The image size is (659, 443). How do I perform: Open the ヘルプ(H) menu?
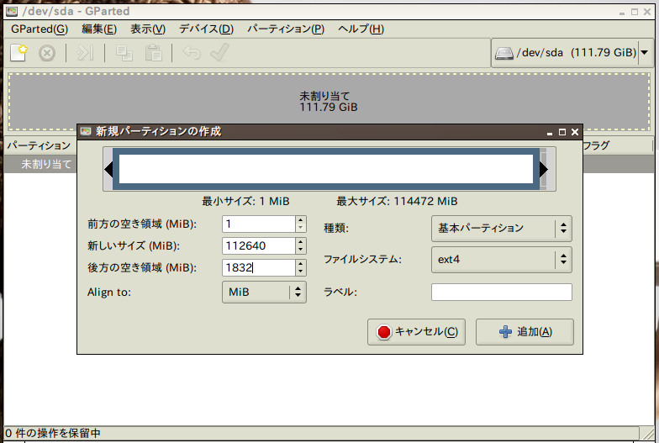[361, 29]
